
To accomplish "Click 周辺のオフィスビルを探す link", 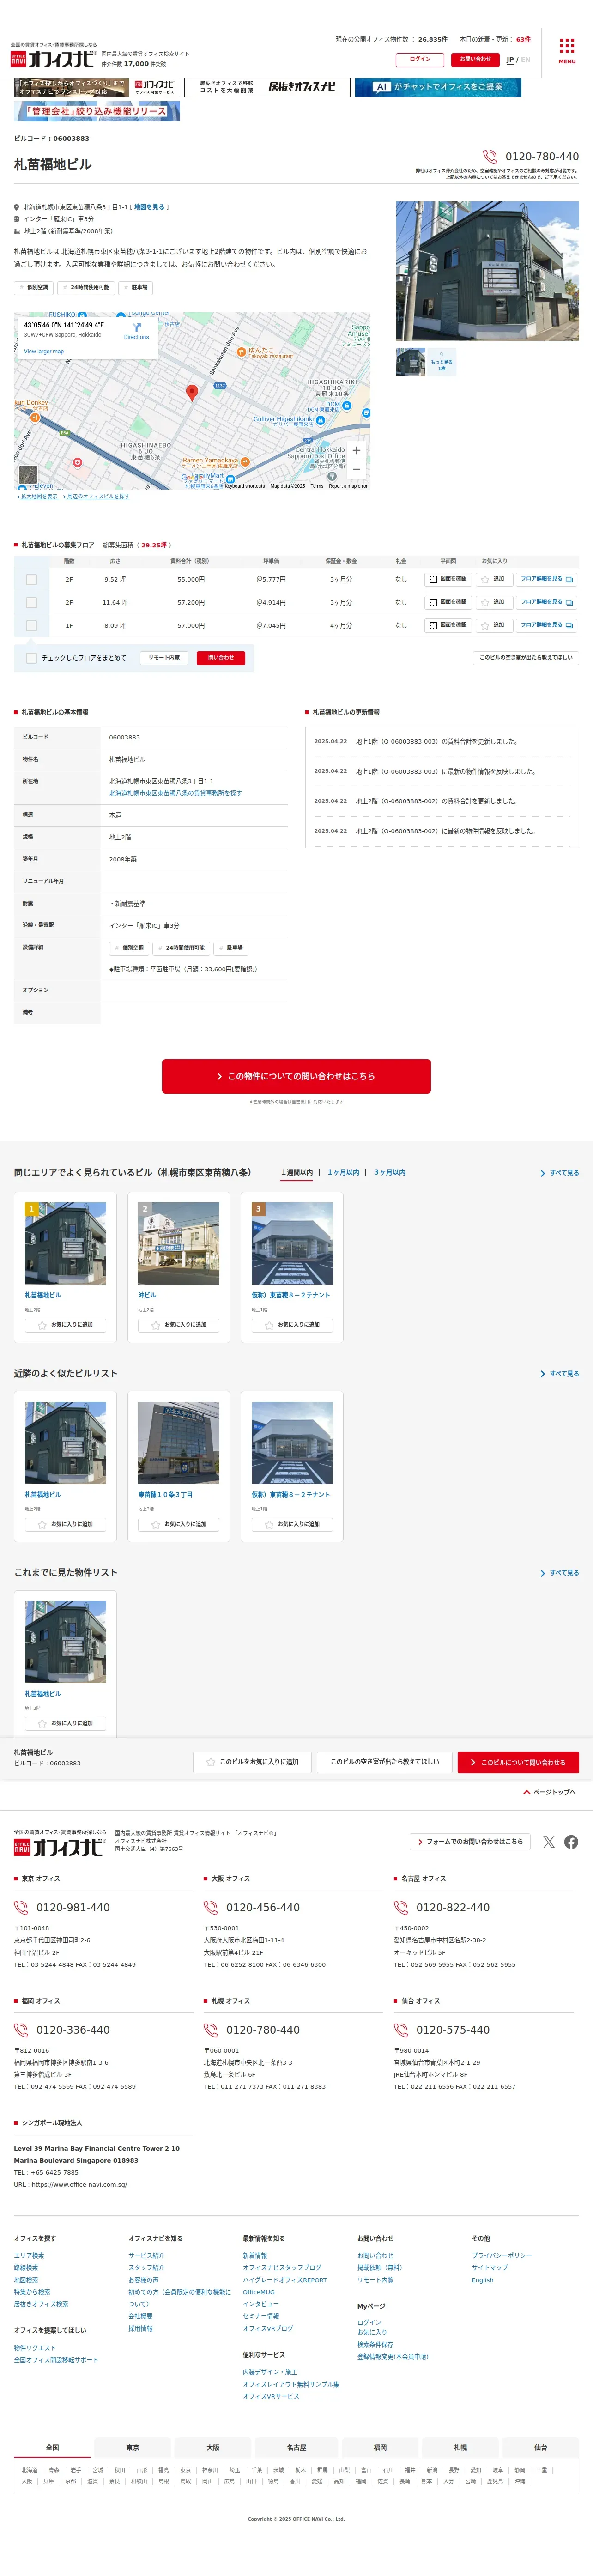I will coord(96,496).
